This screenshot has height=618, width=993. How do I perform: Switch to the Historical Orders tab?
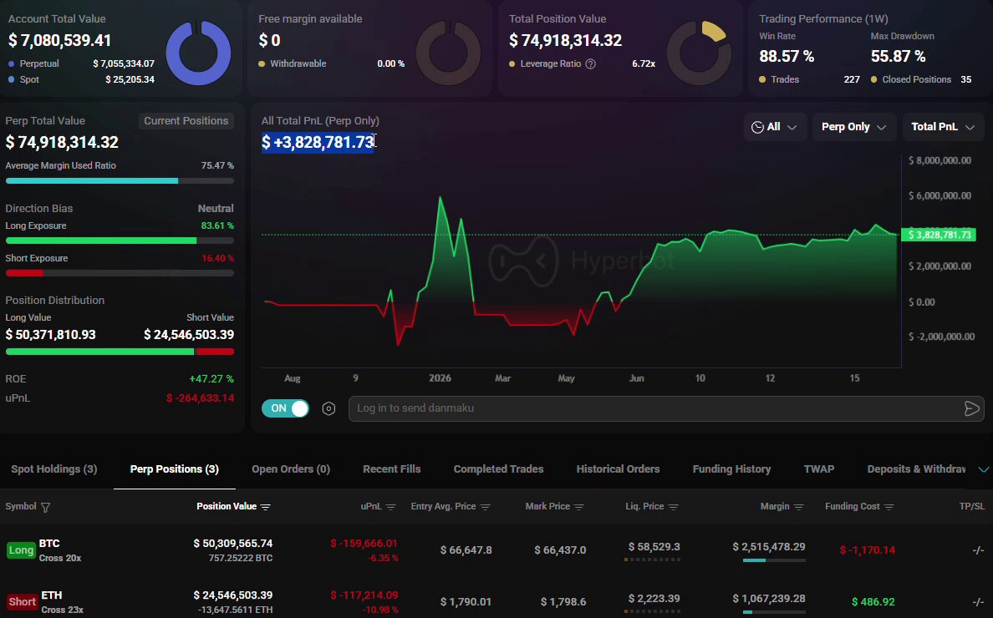pos(618,469)
